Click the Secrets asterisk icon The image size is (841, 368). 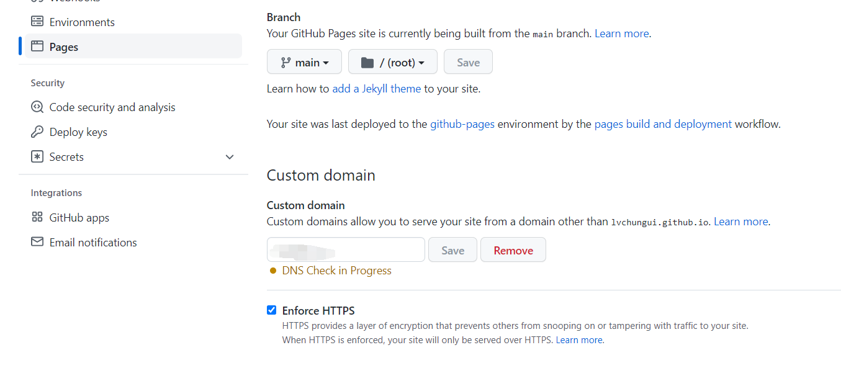pos(37,157)
